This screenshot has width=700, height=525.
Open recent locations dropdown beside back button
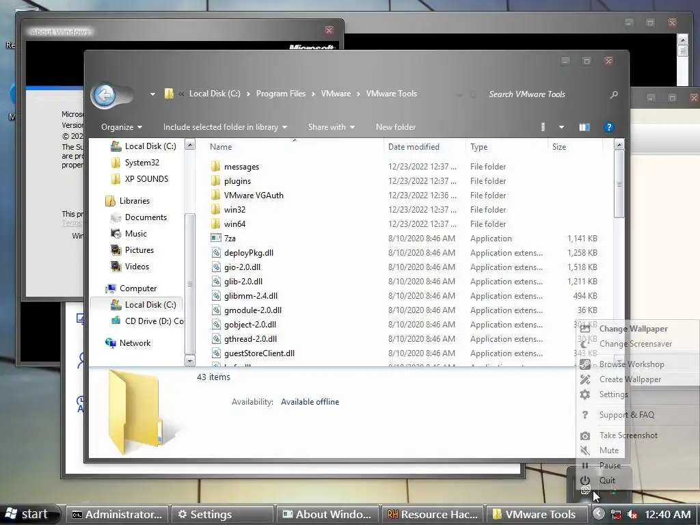pos(152,94)
